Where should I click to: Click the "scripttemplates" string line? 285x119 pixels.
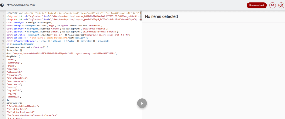17,78
